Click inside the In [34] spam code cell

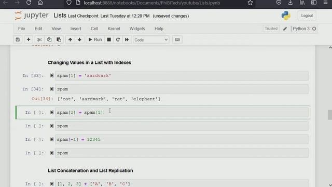pos(182,89)
